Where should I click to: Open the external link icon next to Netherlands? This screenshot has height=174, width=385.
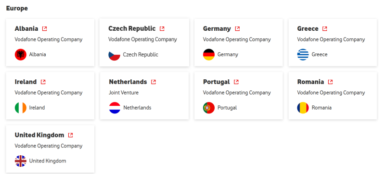pyautogui.click(x=154, y=82)
